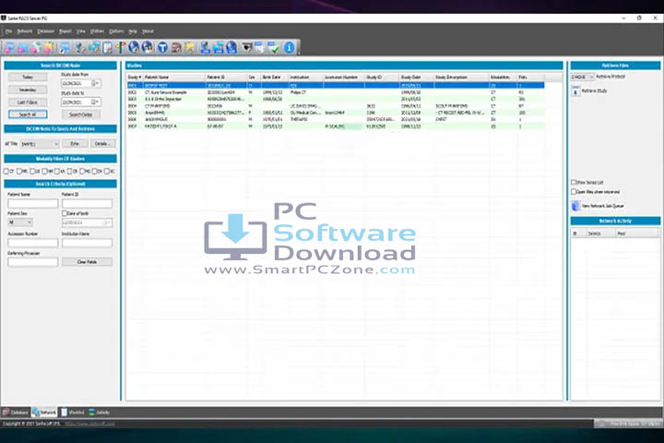Open the website link in the status bar
The width and height of the screenshot is (664, 443).
[x=89, y=424]
